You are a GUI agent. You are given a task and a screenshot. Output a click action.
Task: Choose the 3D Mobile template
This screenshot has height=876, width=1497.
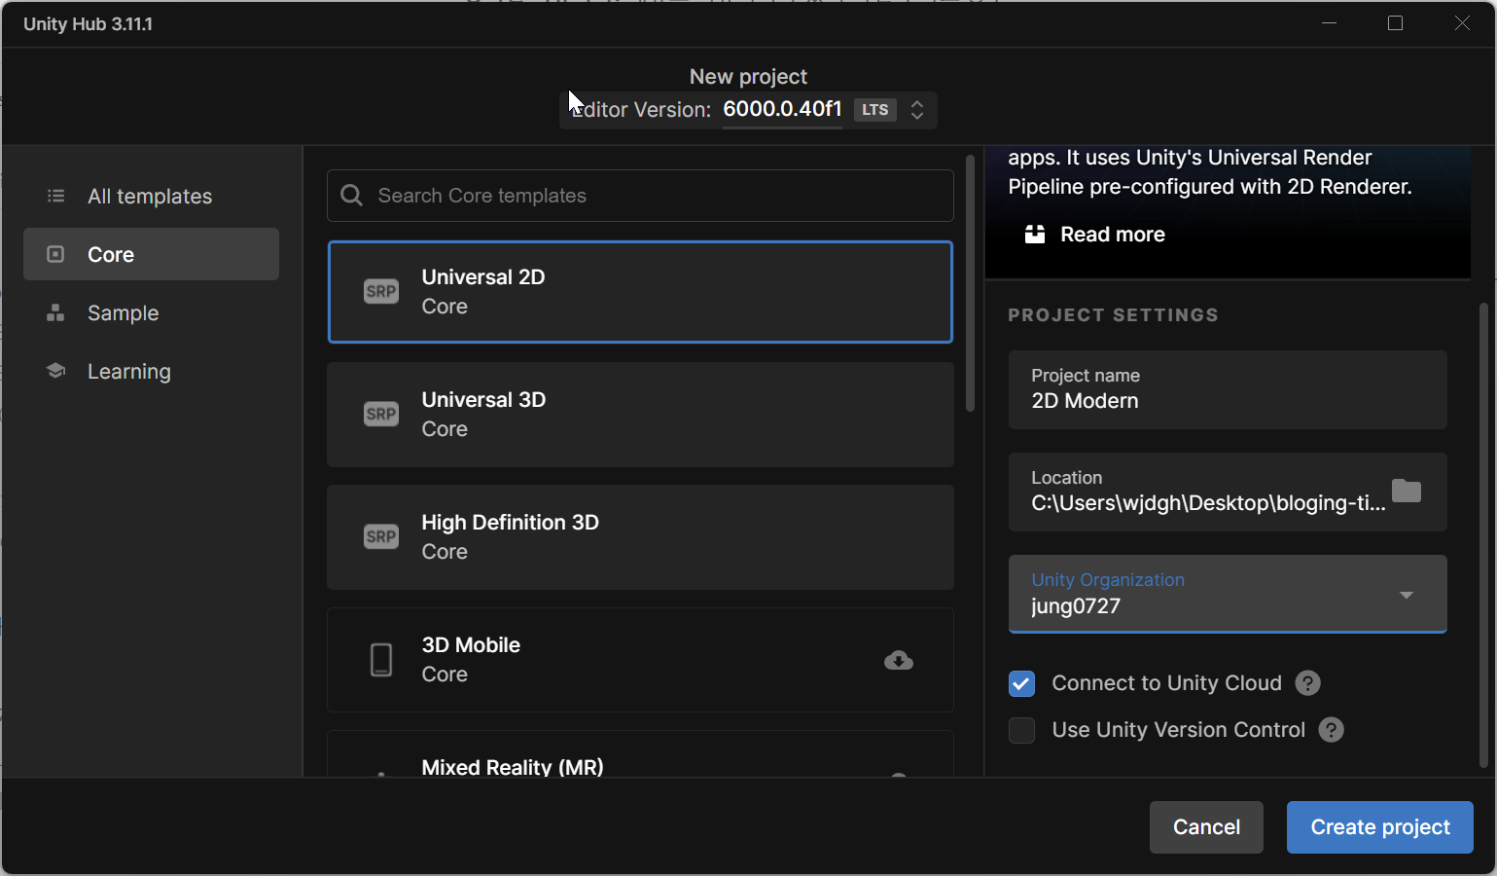pyautogui.click(x=640, y=660)
